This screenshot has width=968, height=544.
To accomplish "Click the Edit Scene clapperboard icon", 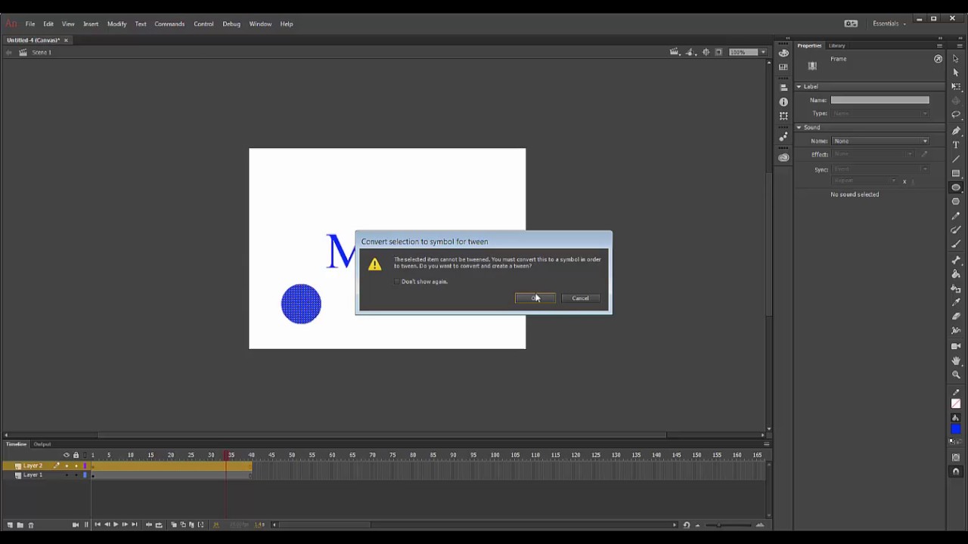I will click(674, 52).
